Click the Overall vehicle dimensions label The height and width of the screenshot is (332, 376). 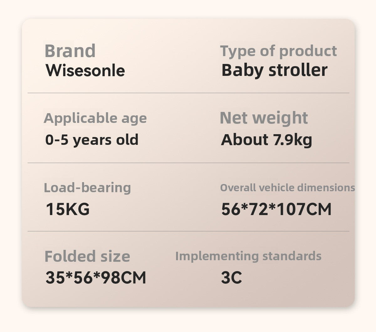click(x=287, y=187)
